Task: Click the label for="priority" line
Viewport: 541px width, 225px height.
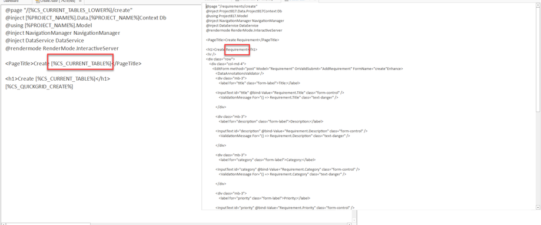Action: [264, 198]
